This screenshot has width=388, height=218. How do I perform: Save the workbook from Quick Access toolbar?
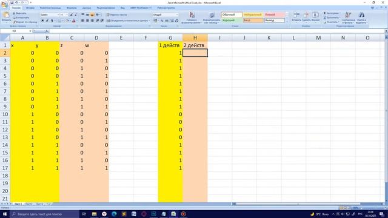tap(12, 2)
